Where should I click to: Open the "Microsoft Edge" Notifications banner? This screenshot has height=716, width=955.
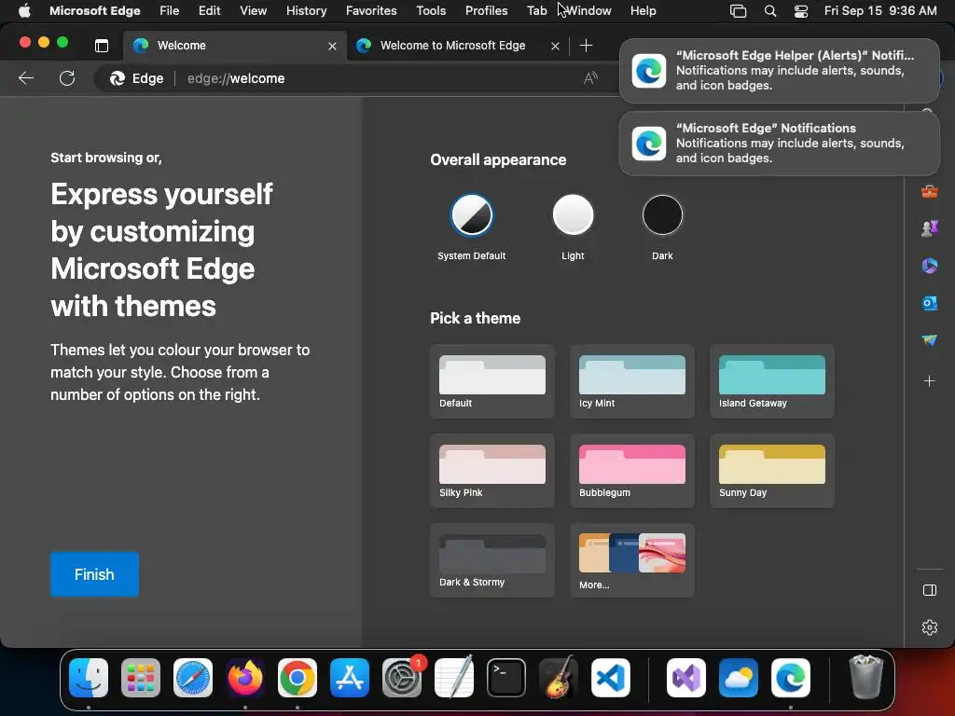(779, 143)
